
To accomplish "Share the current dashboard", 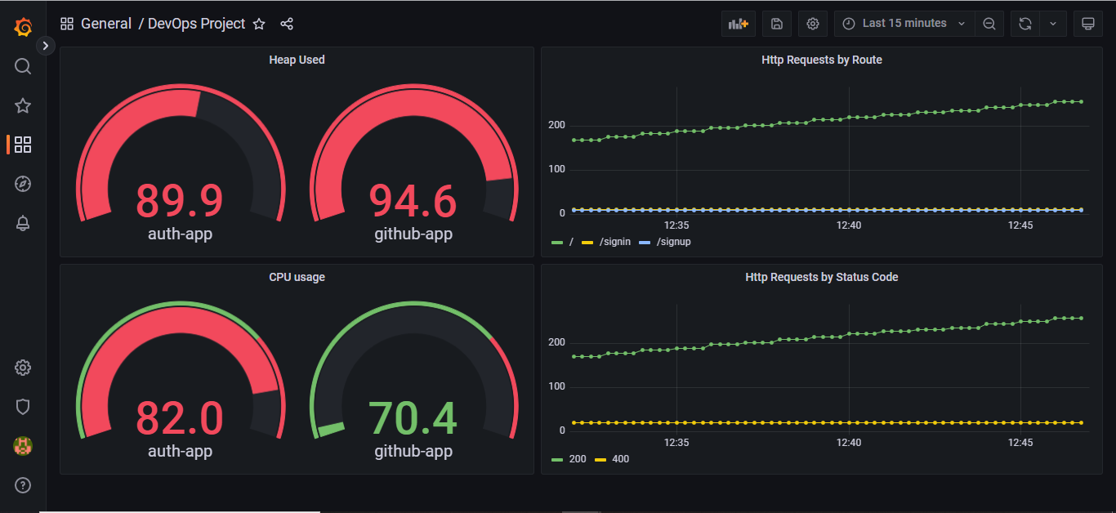I will click(x=286, y=24).
